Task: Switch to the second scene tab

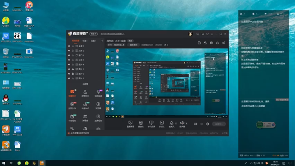Action: [85, 41]
